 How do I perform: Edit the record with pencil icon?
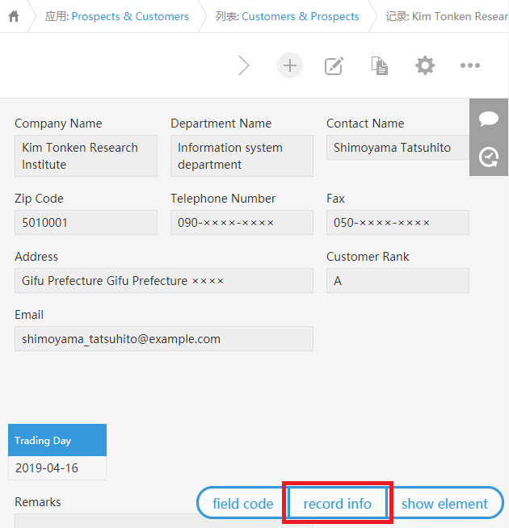pyautogui.click(x=334, y=65)
